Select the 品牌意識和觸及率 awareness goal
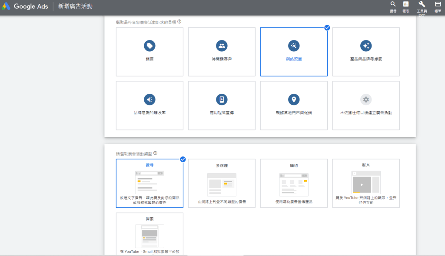This screenshot has width=445, height=256. [x=149, y=105]
